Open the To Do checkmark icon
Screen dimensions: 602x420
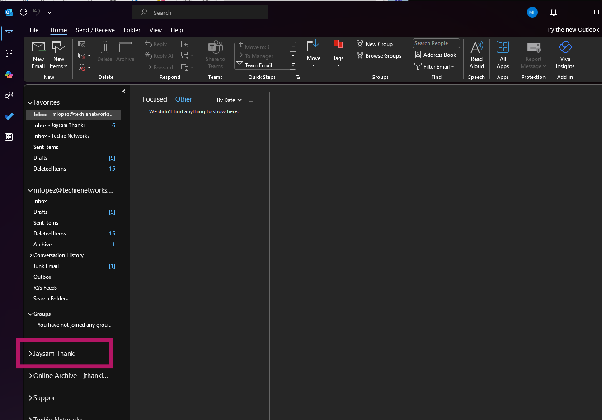[x=9, y=116]
